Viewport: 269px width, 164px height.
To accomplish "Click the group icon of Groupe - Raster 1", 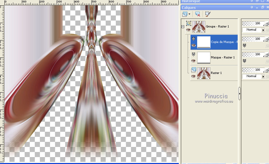I will pyautogui.click(x=189, y=23).
